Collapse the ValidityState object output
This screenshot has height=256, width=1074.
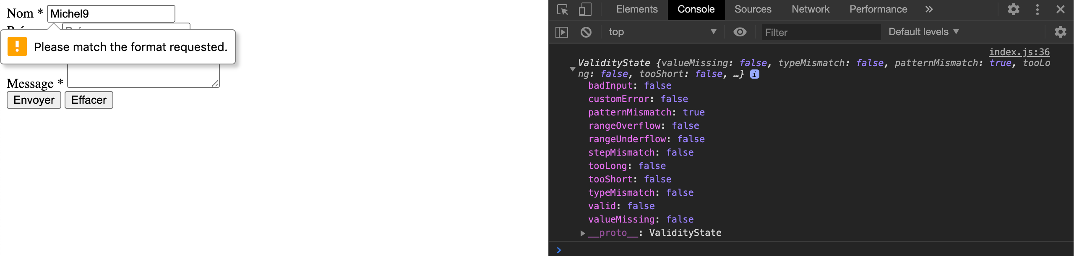point(573,69)
